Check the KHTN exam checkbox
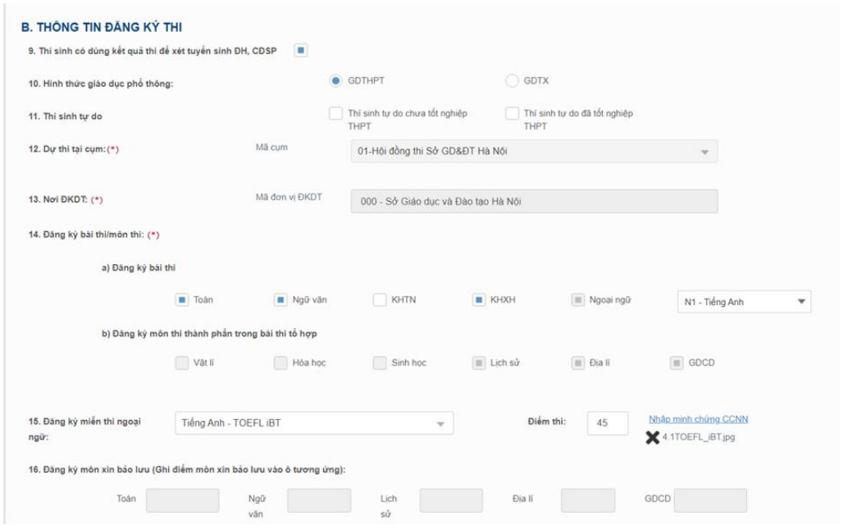This screenshot has width=848, height=530. [379, 300]
